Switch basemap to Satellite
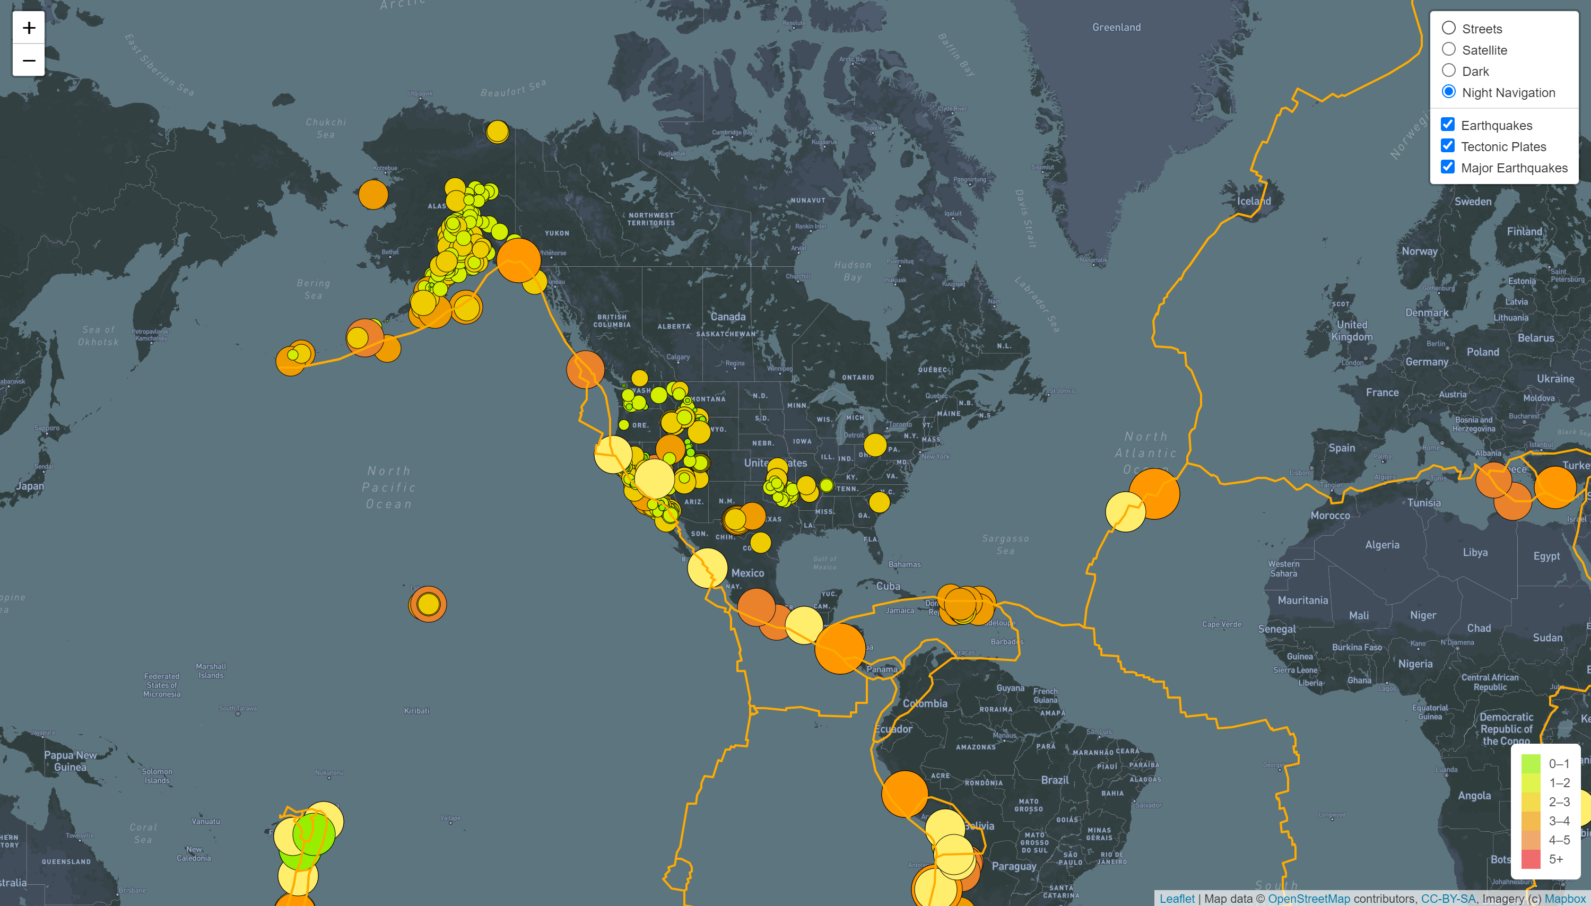Viewport: 1591px width, 906px height. click(1449, 49)
